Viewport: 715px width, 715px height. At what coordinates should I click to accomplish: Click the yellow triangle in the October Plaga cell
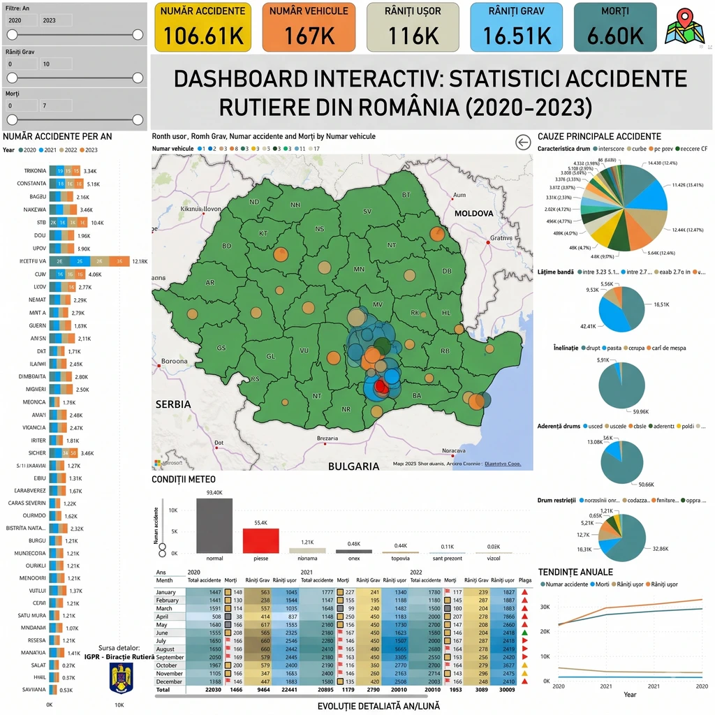[x=525, y=665]
